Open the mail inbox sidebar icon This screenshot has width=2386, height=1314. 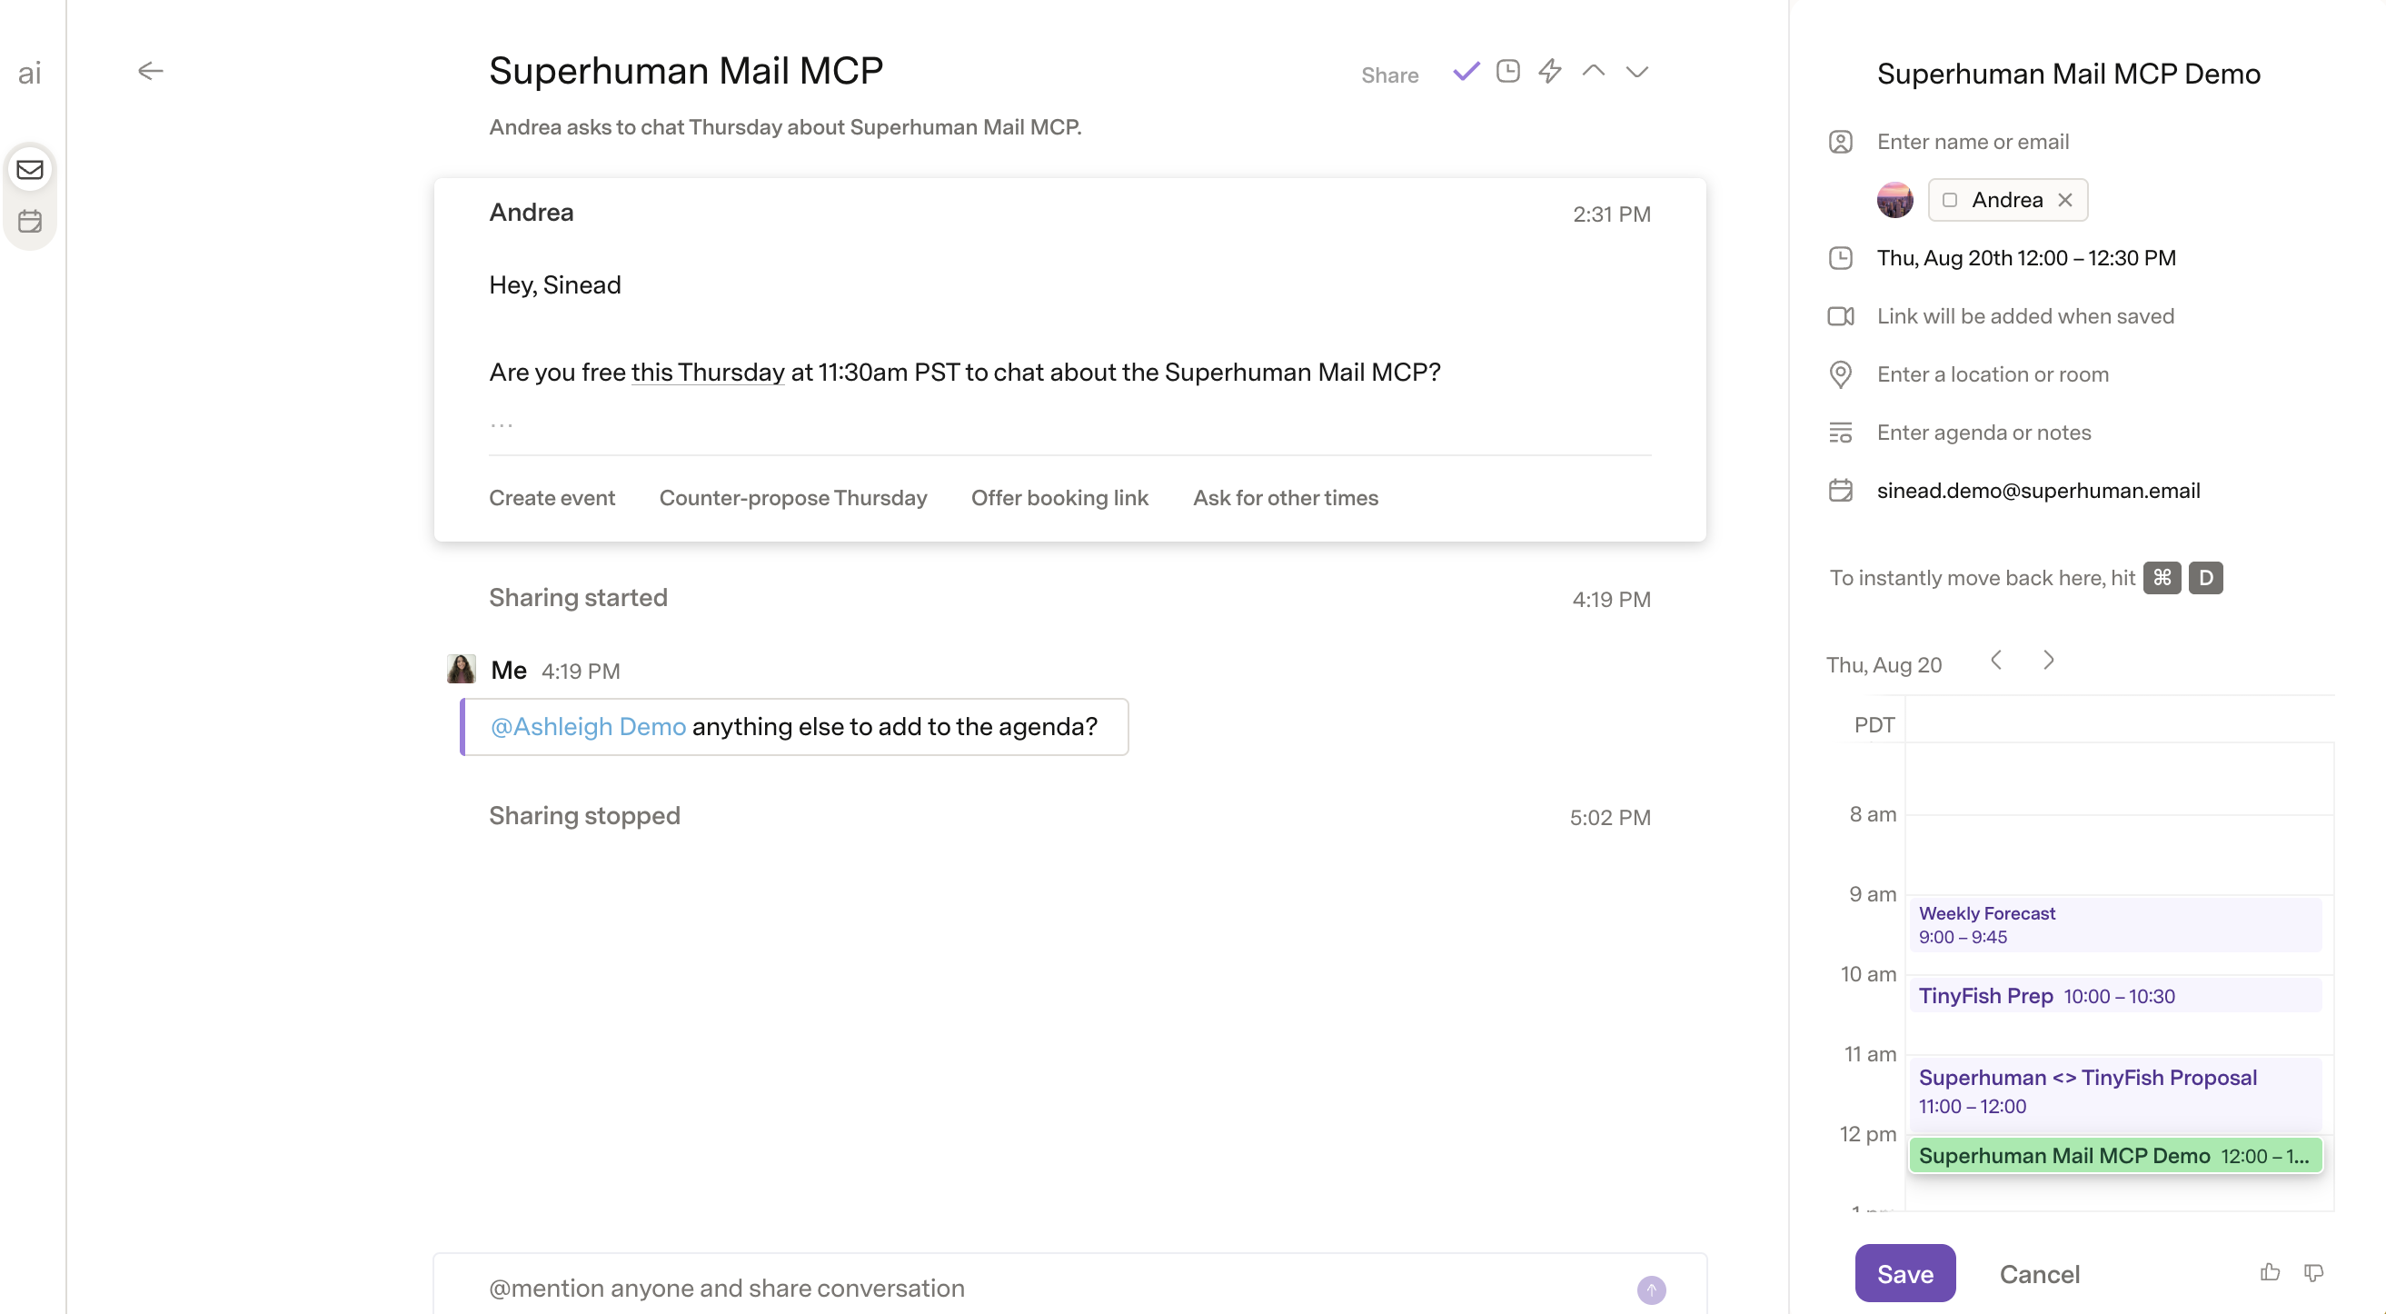[30, 170]
